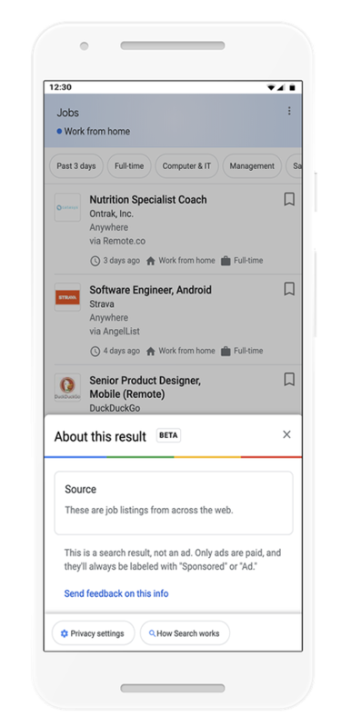Close the About this result panel
Screen dimensions: 351x727
[286, 434]
